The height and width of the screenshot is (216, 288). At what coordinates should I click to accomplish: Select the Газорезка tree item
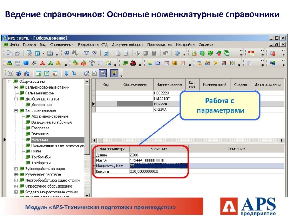tap(40, 128)
